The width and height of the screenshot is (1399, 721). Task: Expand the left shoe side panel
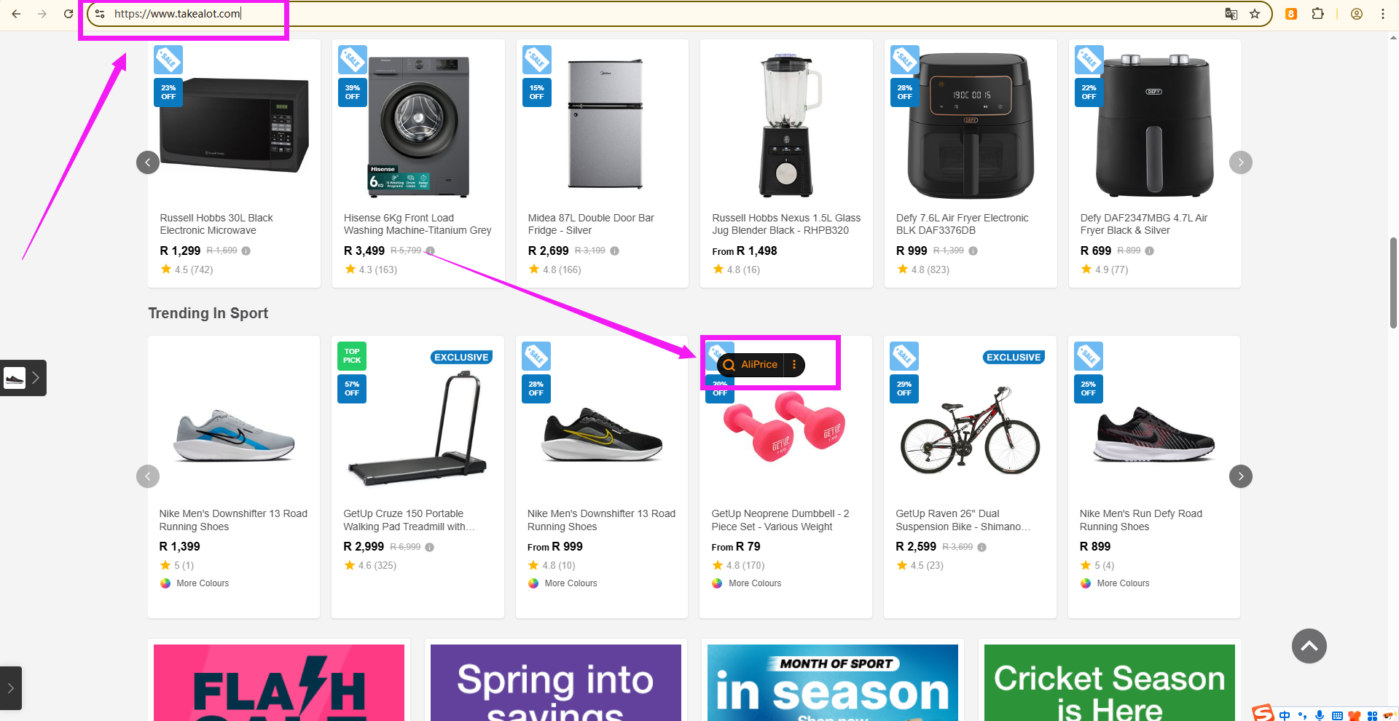pyautogui.click(x=34, y=378)
